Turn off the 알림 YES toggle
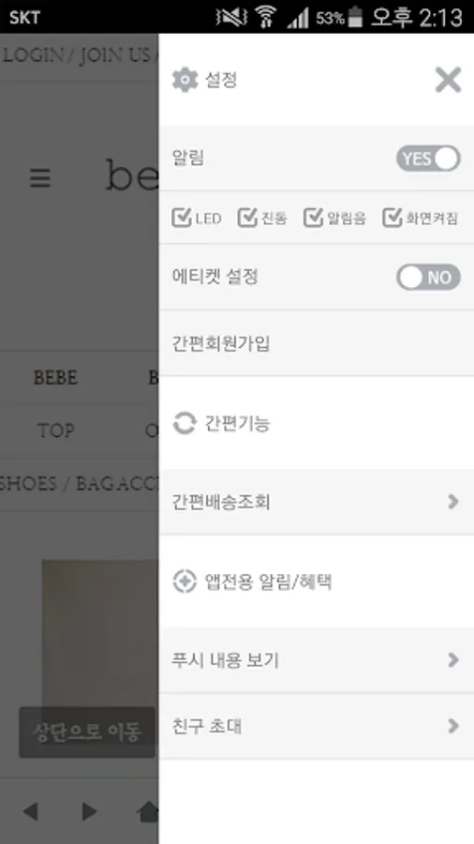Screen dimensions: 474x844 (428, 158)
